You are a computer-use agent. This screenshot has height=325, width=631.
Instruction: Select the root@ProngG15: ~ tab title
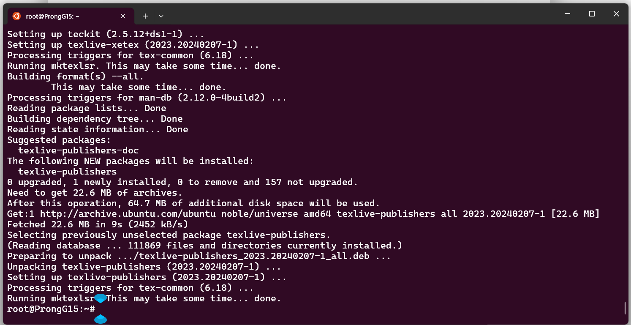click(x=53, y=16)
